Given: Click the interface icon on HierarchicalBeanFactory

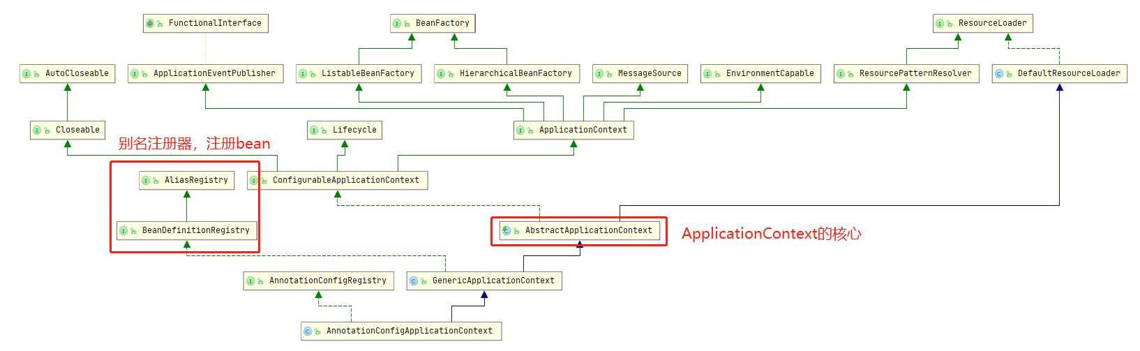Looking at the screenshot, I should 441,74.
